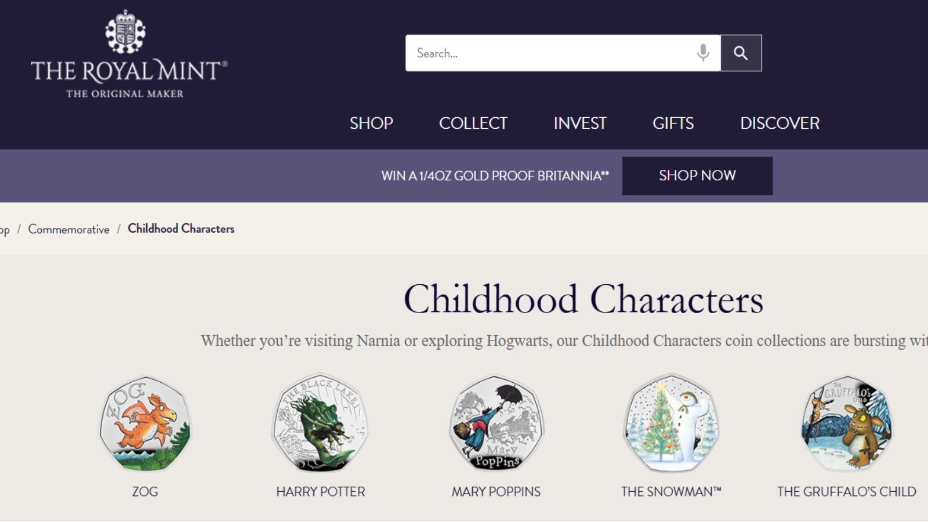Image resolution: width=928 pixels, height=522 pixels.
Task: Open the SHOP menu
Action: 371,123
